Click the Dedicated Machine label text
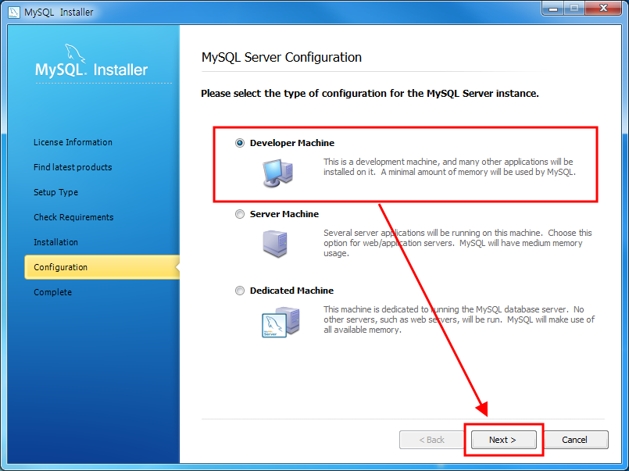The image size is (629, 471). [x=291, y=291]
